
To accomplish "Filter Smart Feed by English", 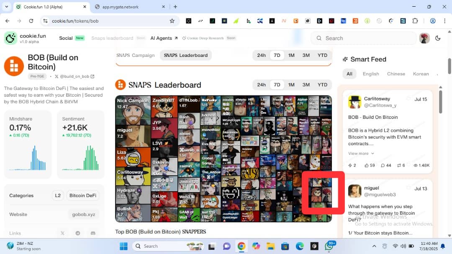I will pos(371,74).
